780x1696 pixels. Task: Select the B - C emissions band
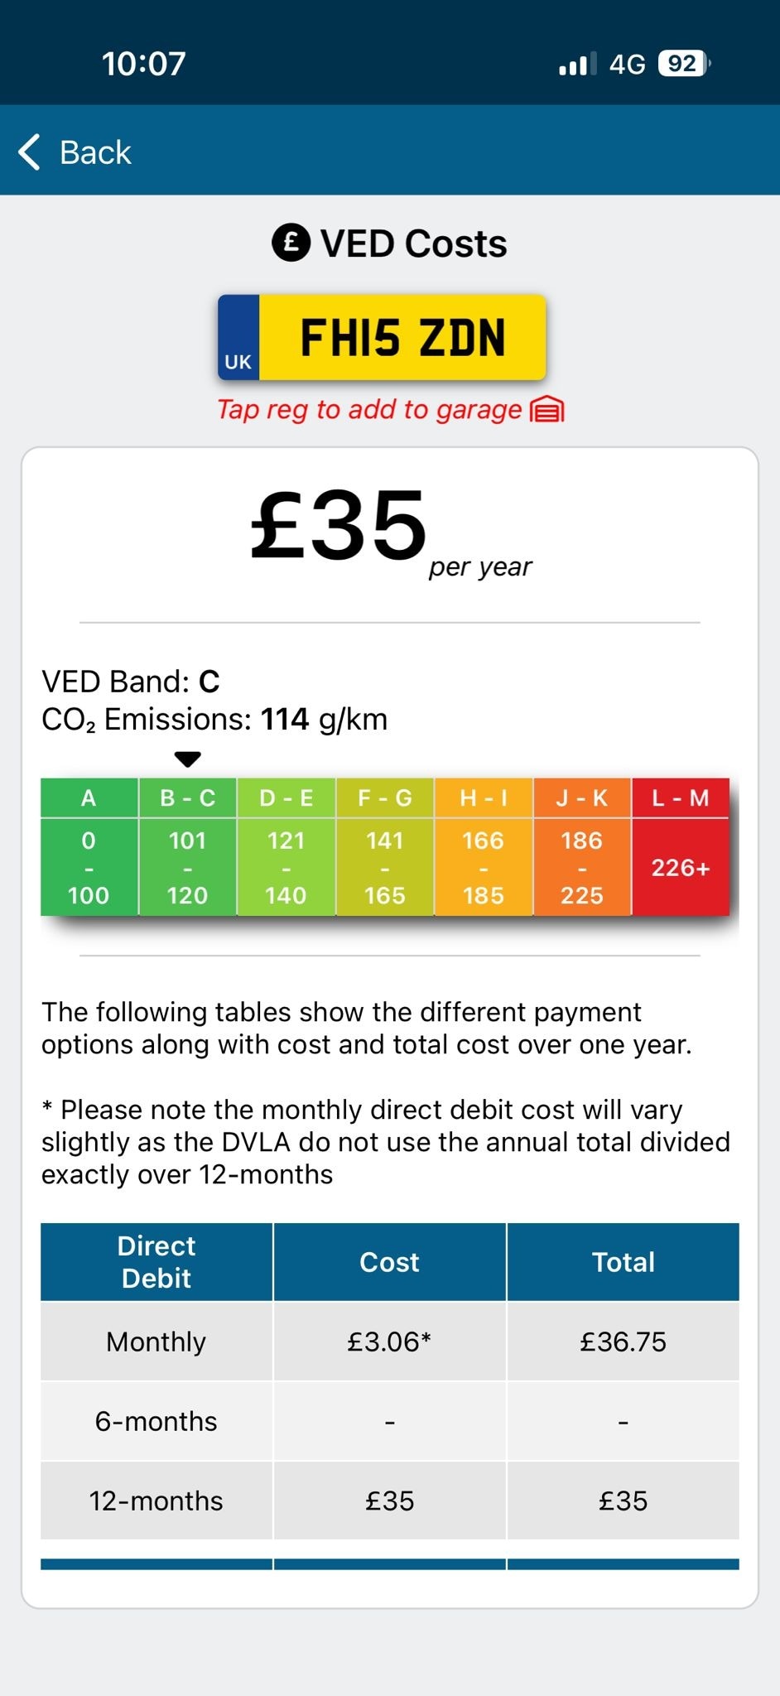coord(188,846)
